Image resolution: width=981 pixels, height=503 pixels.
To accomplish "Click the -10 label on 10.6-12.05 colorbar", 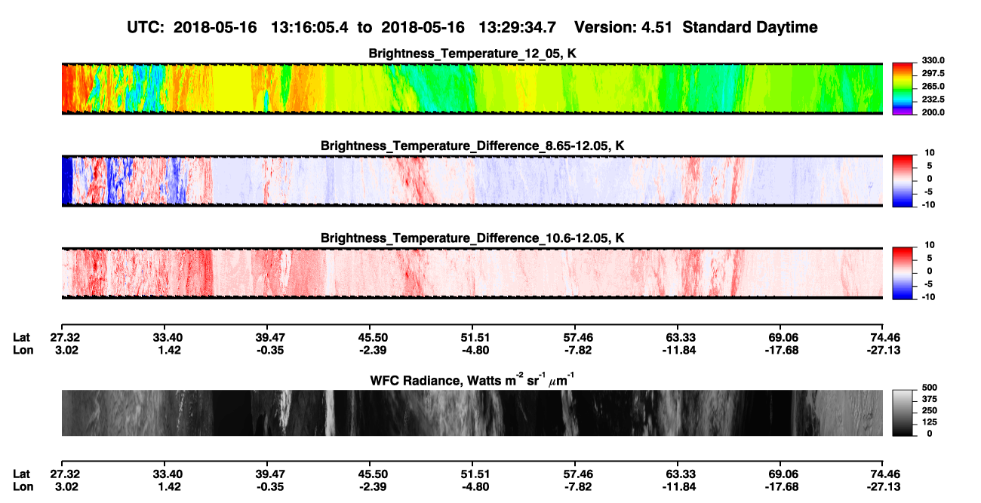I will 928,297.
